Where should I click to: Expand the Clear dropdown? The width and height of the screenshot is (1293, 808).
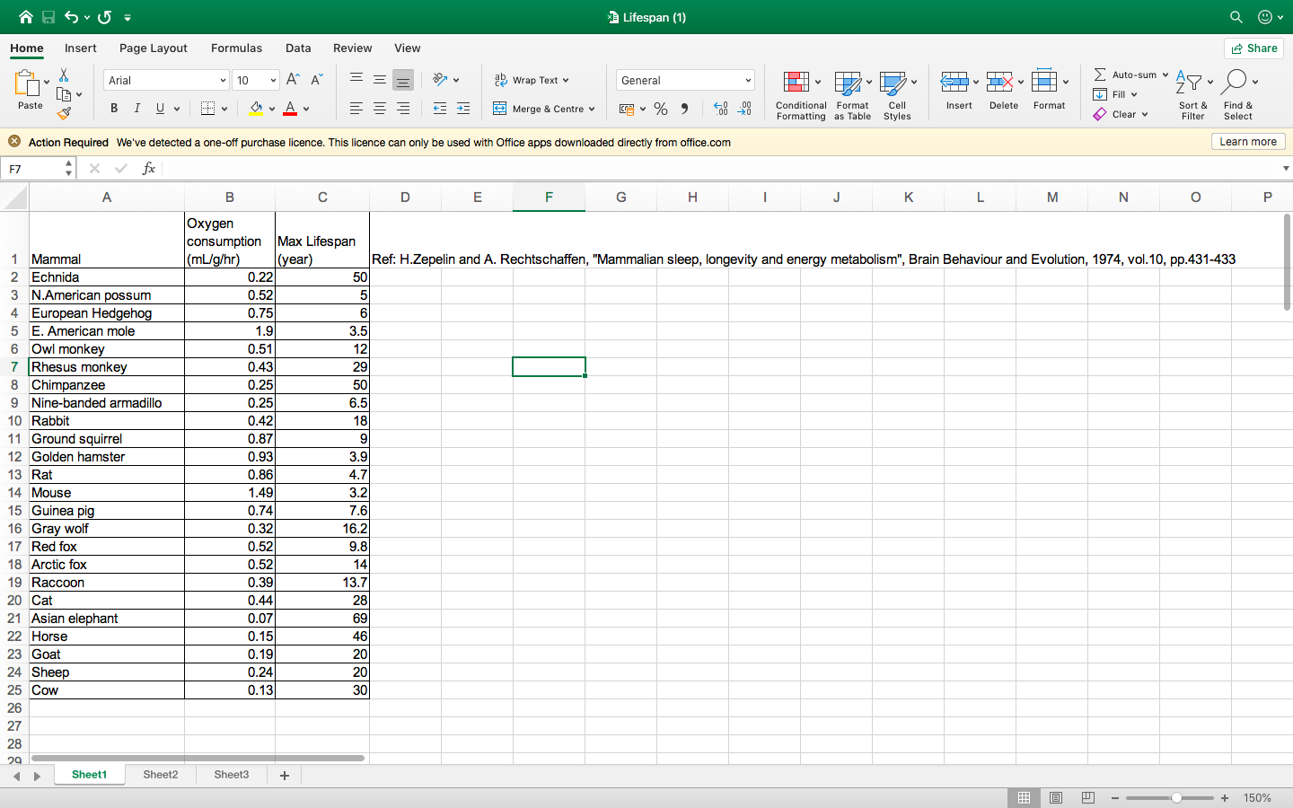1145,114
